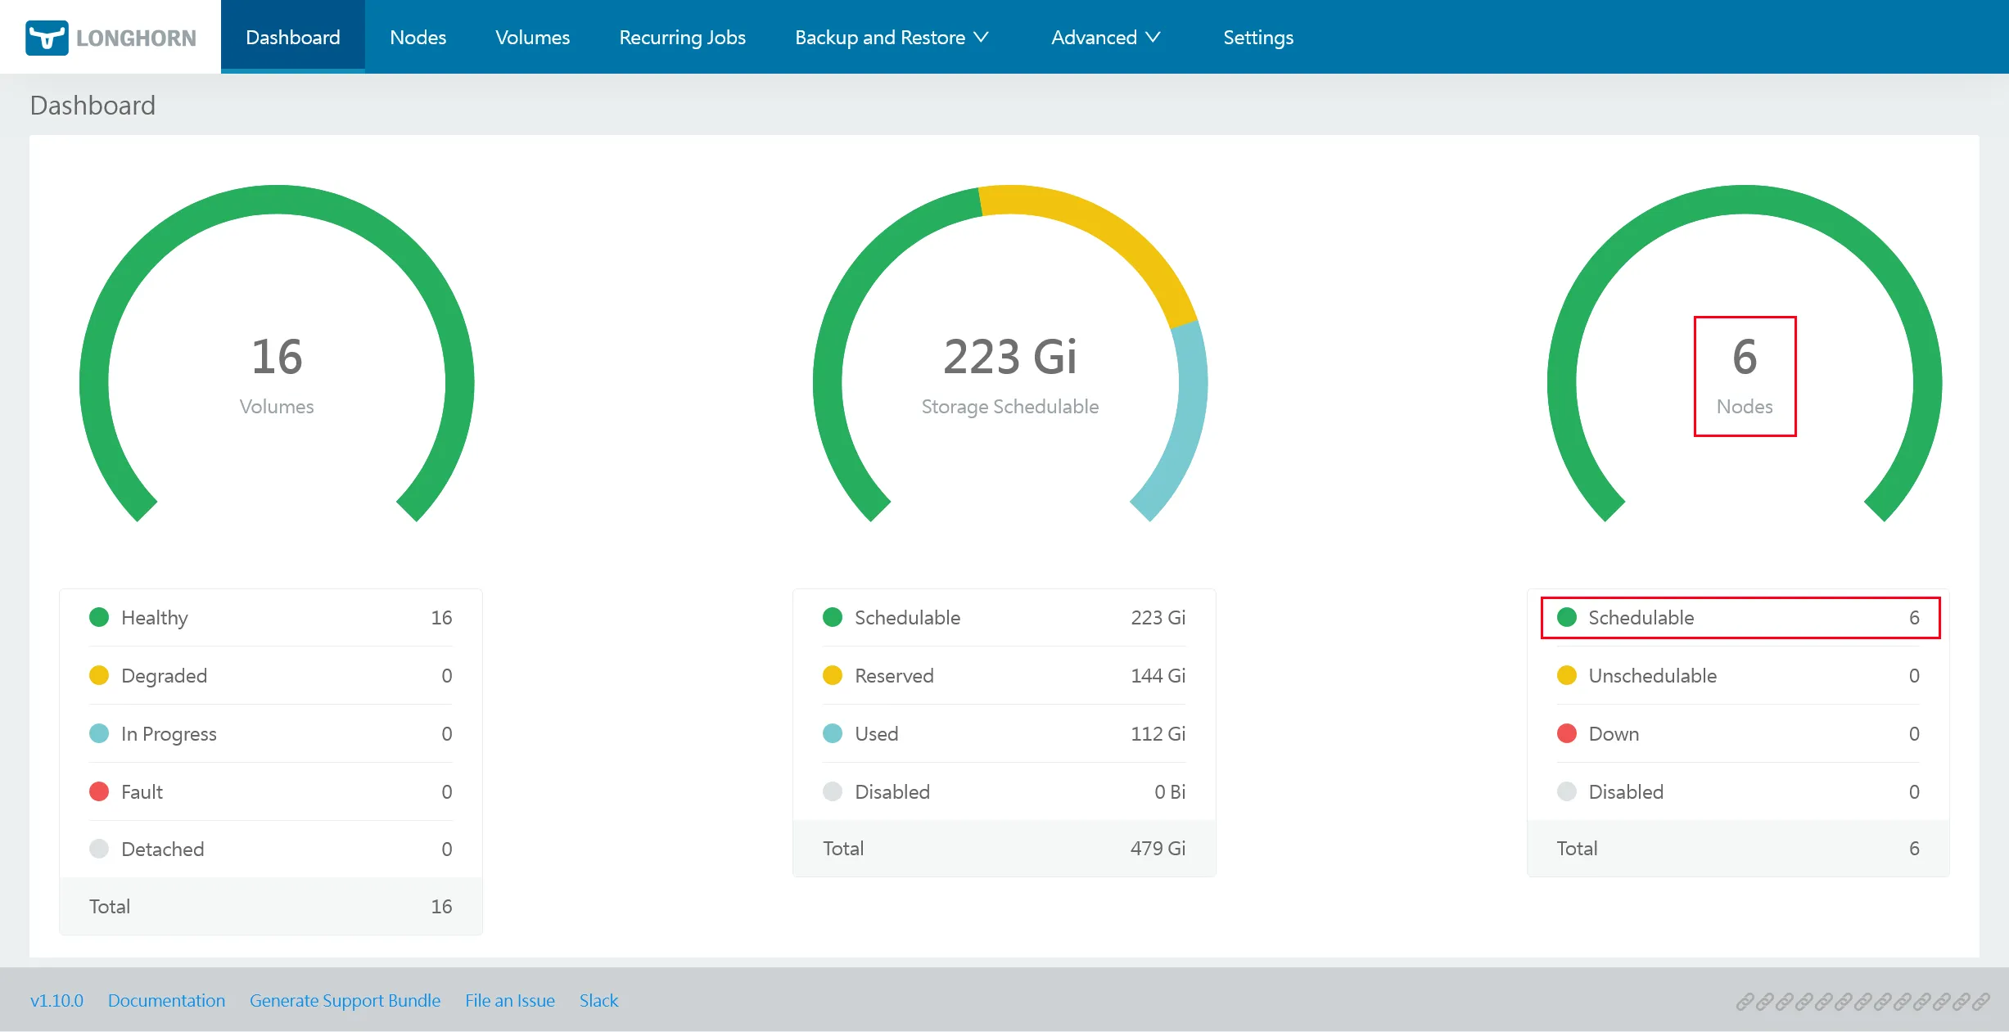Click the yellow Unschedulable nodes dot

[x=1567, y=675]
